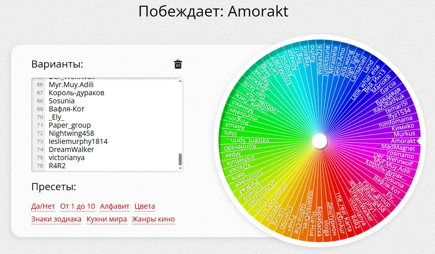Click the DreamWalker line in variants list
Viewport: 435px width, 254px height.
(71, 150)
